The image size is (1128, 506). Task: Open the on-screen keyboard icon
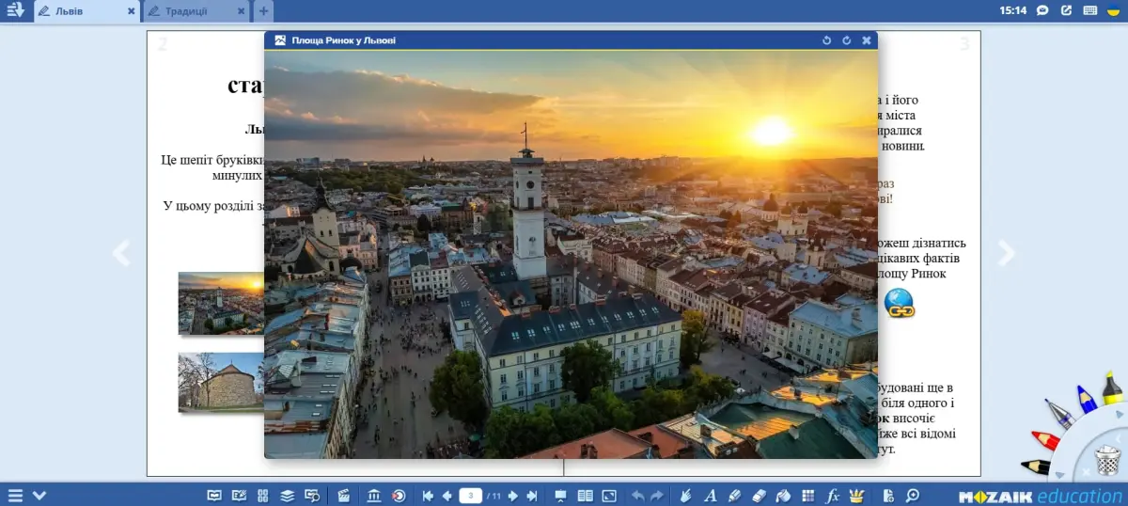(x=1090, y=10)
